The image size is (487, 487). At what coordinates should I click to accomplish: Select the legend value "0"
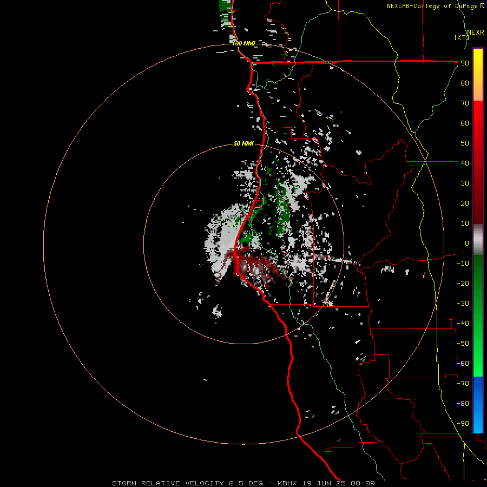tap(467, 243)
